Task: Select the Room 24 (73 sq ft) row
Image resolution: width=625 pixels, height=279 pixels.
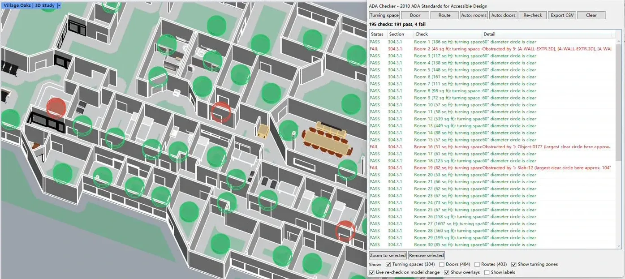Action: pos(492,203)
